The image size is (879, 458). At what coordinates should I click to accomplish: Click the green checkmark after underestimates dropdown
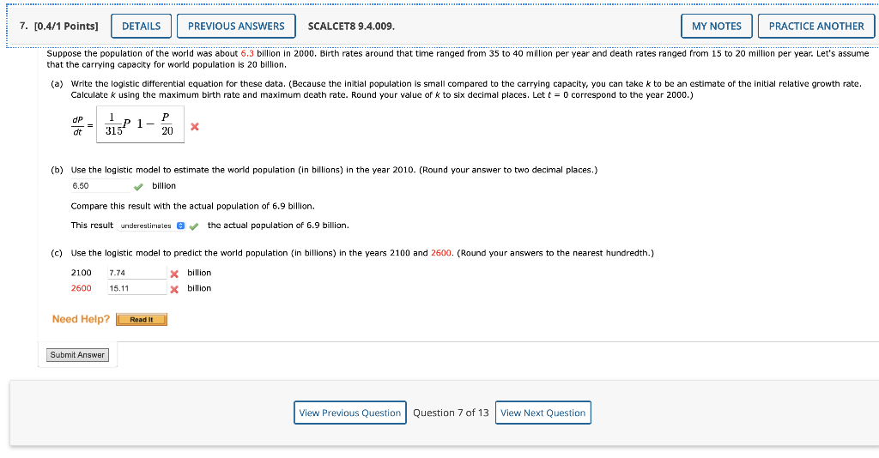[x=194, y=226]
